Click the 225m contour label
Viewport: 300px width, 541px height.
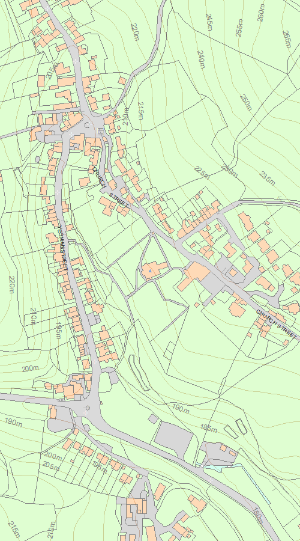tap(202, 173)
